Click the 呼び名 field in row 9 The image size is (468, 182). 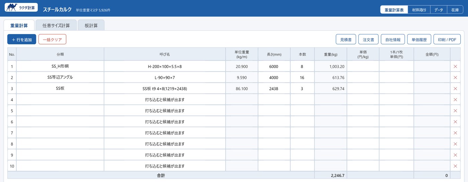165,155
